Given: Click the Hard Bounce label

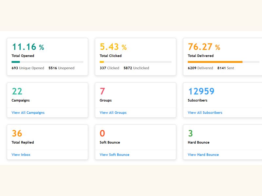Looking at the screenshot, I should pos(198,142).
